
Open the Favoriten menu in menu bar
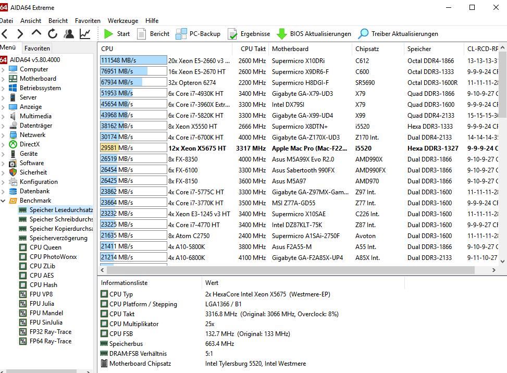[88, 21]
